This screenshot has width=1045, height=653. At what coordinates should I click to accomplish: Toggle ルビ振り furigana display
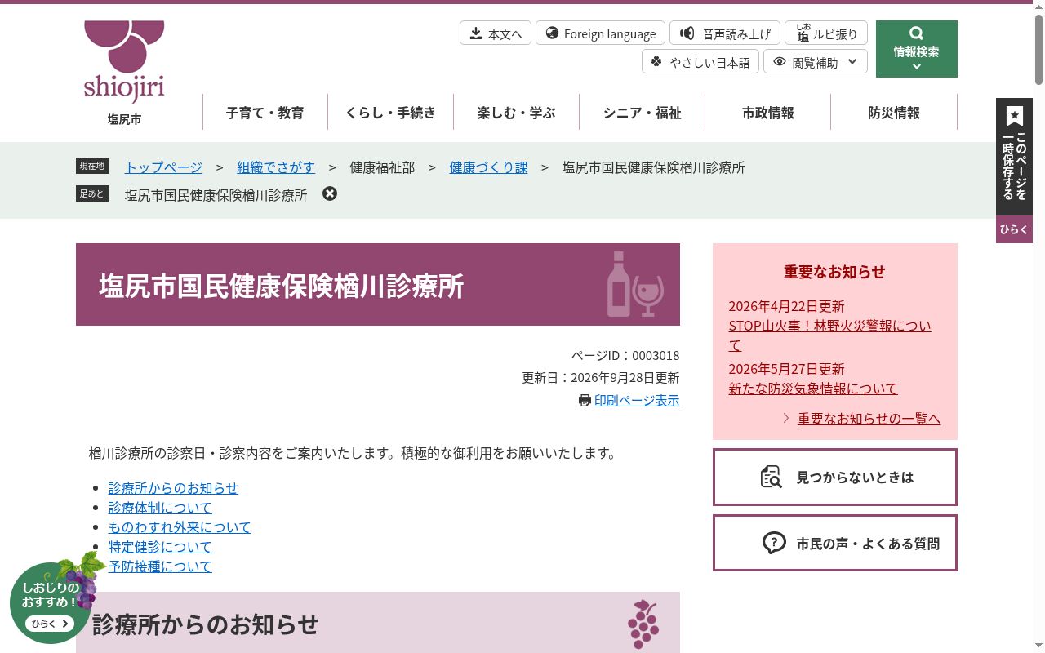[x=826, y=33]
